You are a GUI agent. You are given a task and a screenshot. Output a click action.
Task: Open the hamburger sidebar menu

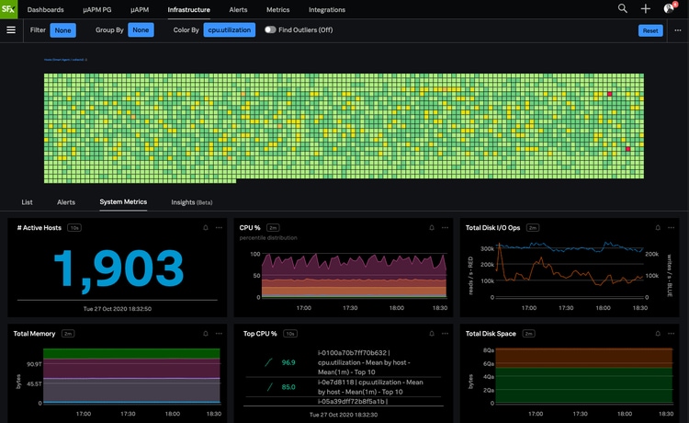pos(11,29)
